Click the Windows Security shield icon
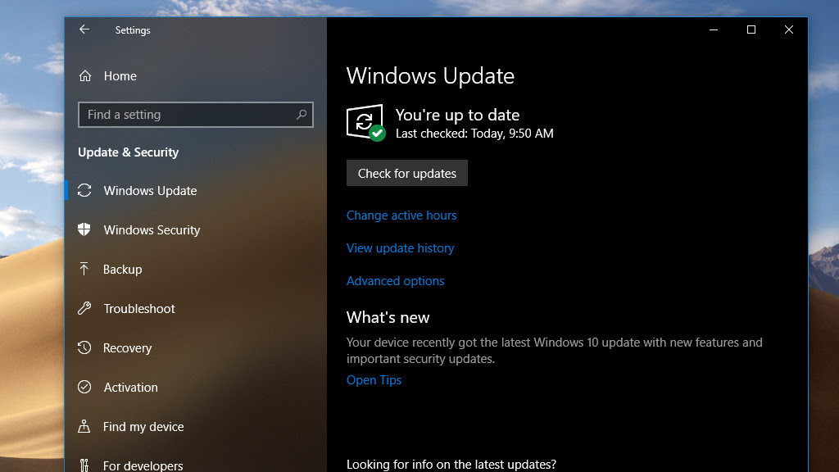This screenshot has height=472, width=839. (x=84, y=229)
